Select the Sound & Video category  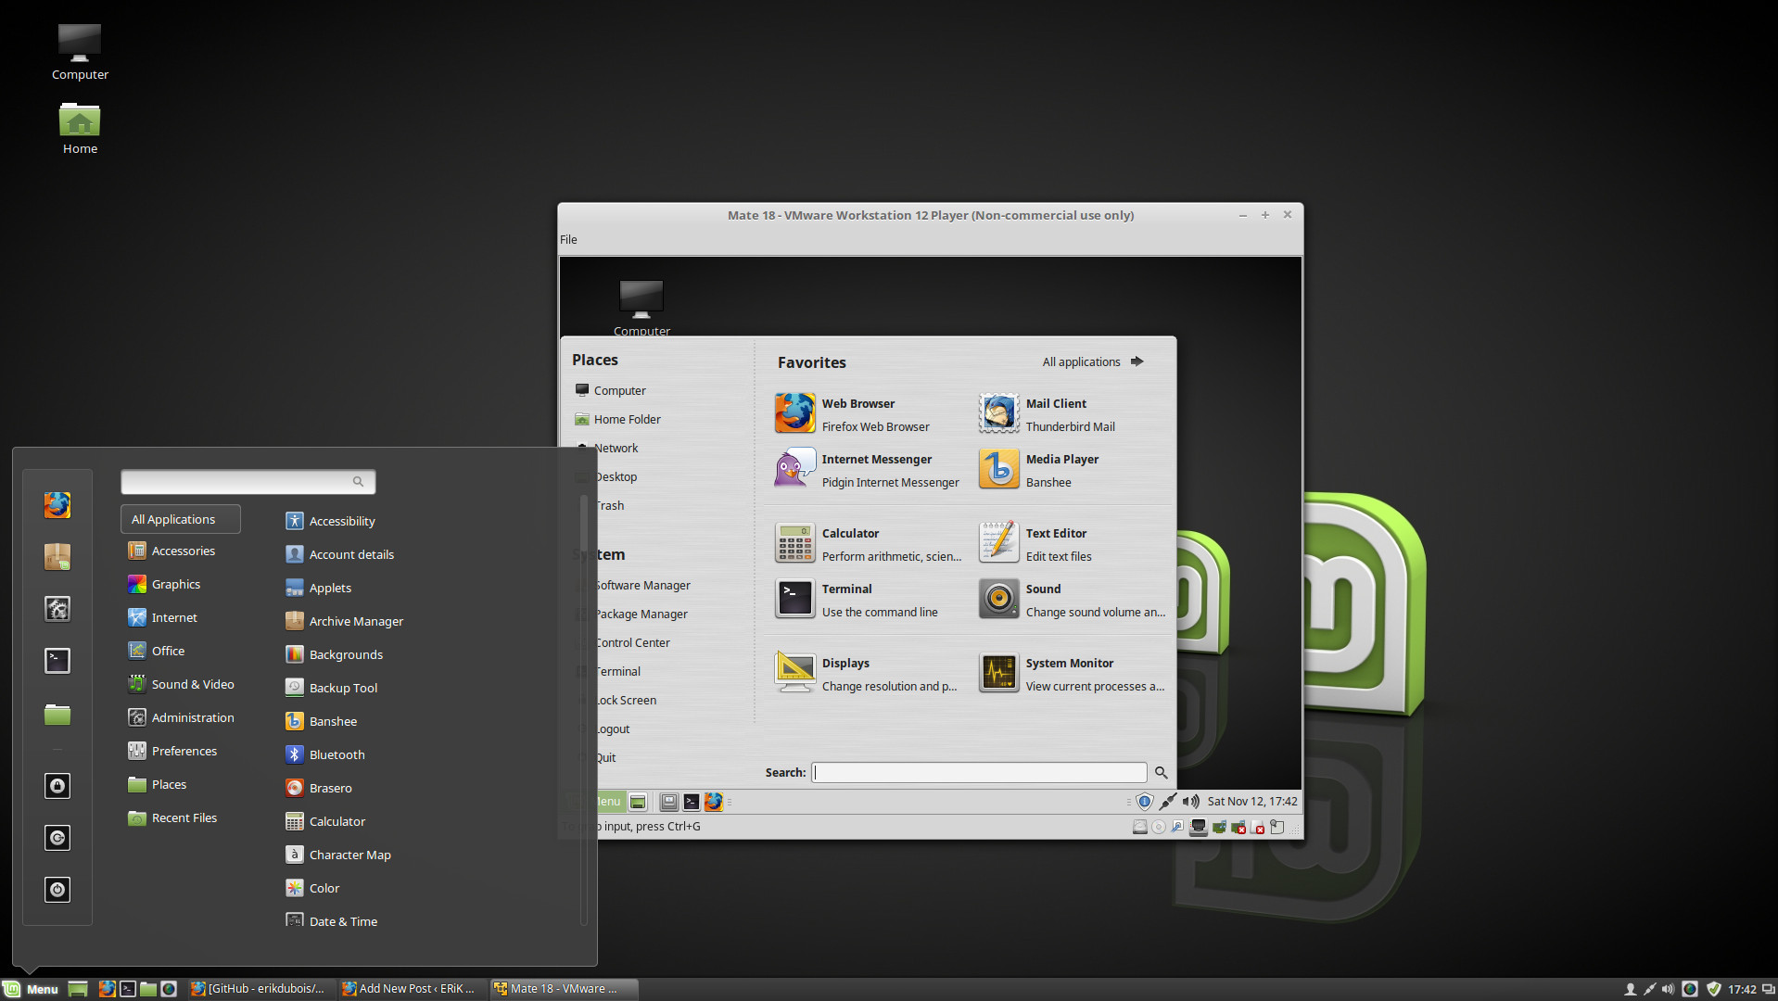[181, 684]
